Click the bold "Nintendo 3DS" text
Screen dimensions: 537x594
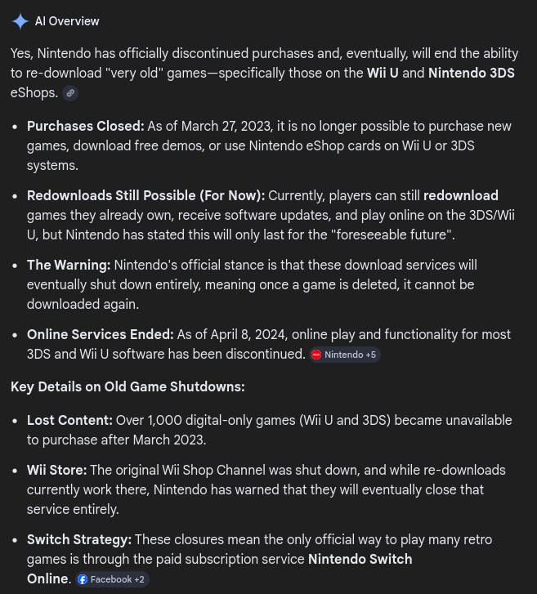point(471,73)
